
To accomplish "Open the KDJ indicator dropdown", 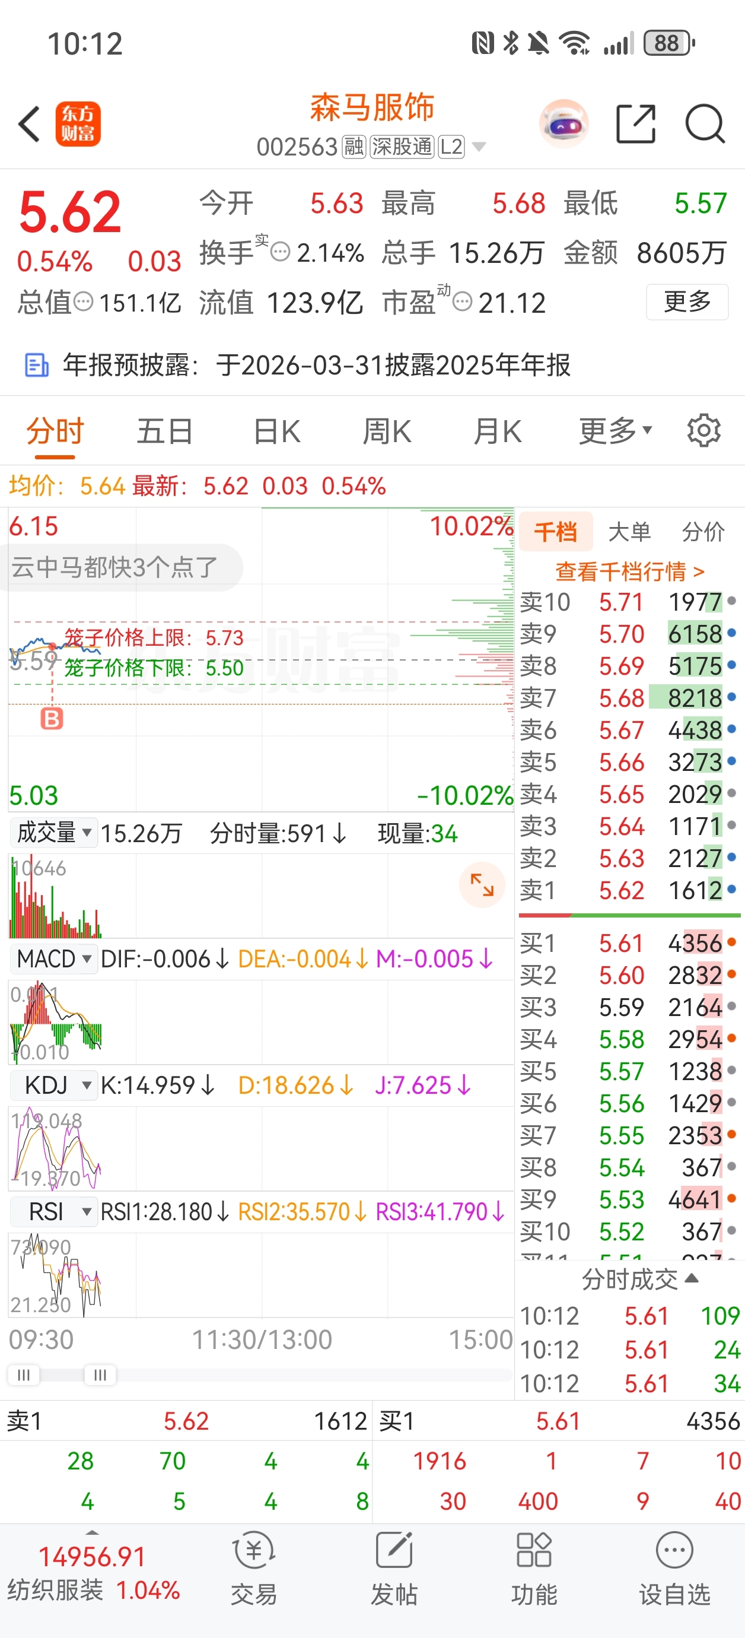I will click(x=54, y=1085).
